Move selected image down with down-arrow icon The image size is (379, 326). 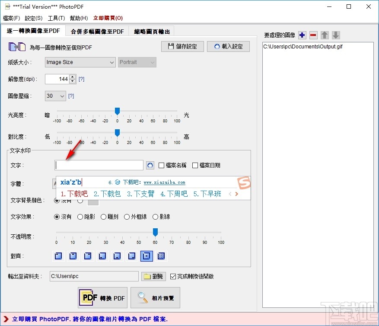336,35
